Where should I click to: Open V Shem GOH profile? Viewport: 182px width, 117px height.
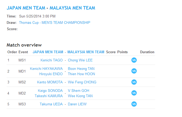(79, 91)
